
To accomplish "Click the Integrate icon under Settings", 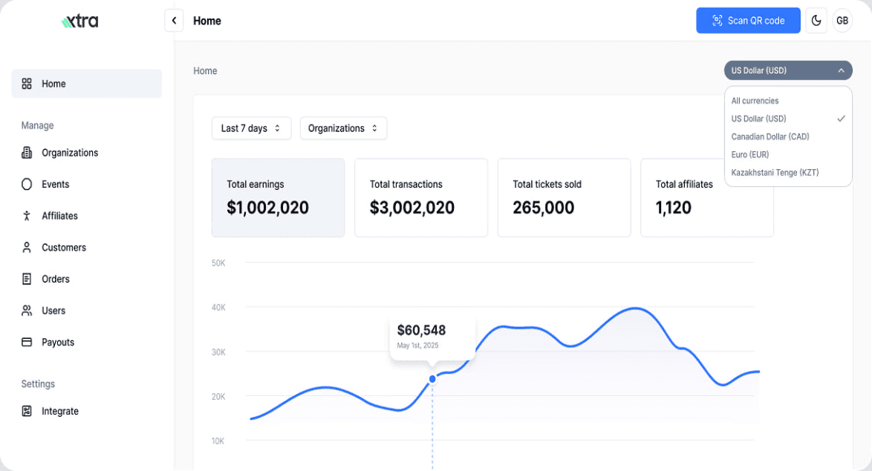I will pyautogui.click(x=26, y=411).
